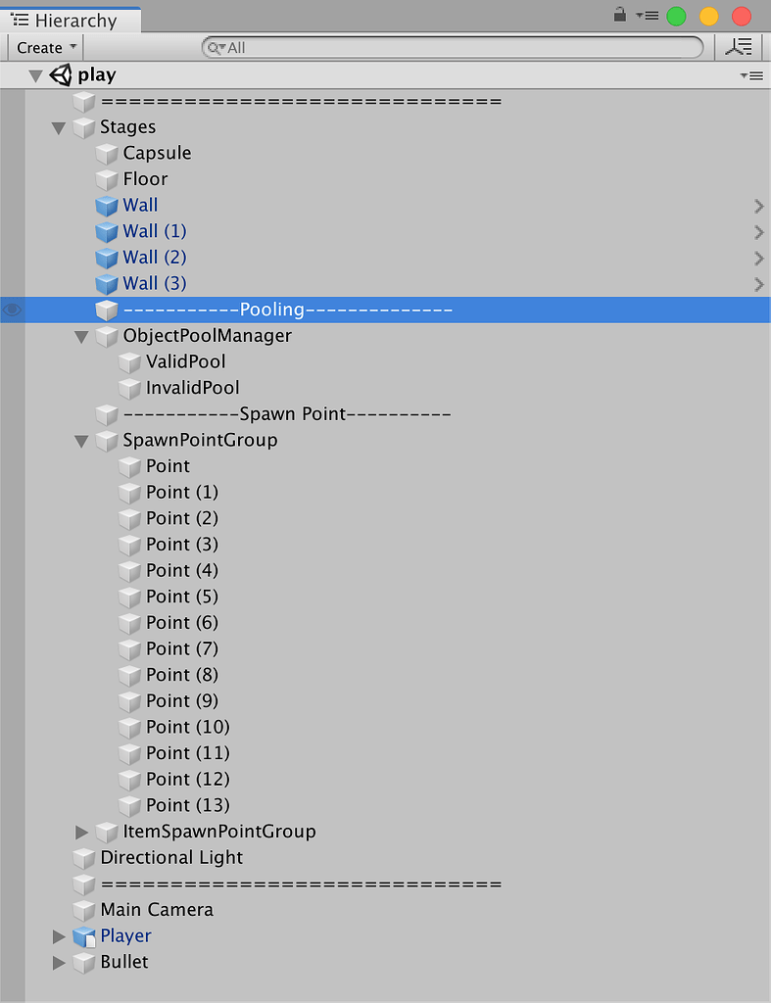Open the Create dropdown arrow
771x1003 pixels.
tap(72, 47)
